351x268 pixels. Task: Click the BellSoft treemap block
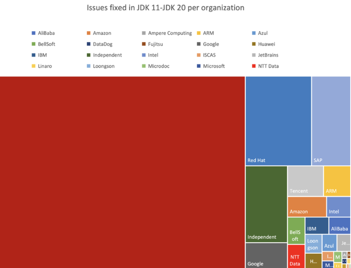coord(296,230)
